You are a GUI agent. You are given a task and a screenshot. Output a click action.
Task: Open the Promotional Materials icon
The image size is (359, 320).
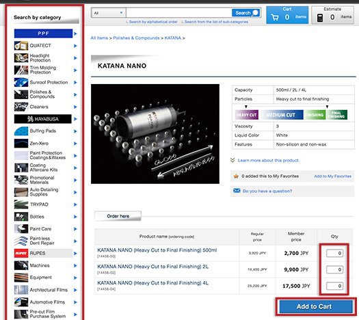(x=21, y=180)
